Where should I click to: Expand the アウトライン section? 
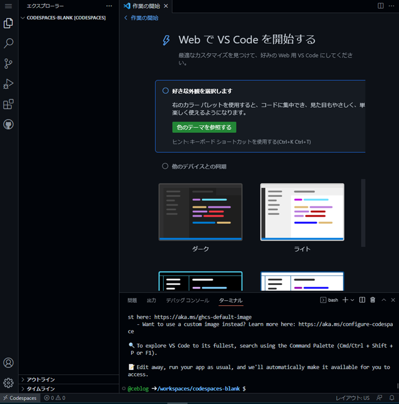coord(69,379)
